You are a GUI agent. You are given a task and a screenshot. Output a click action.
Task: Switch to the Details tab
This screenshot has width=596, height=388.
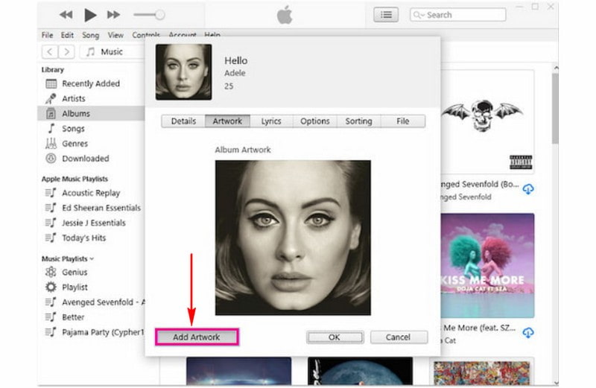(183, 121)
